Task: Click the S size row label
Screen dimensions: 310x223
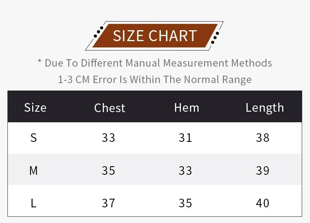Action: click(x=34, y=138)
